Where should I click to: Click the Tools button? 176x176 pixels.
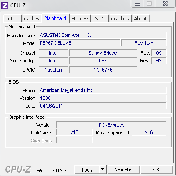point(87,169)
